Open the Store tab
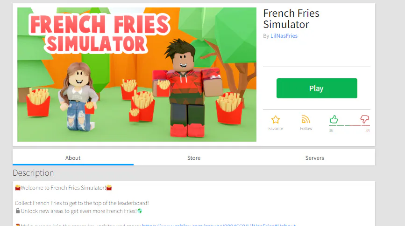 point(194,158)
